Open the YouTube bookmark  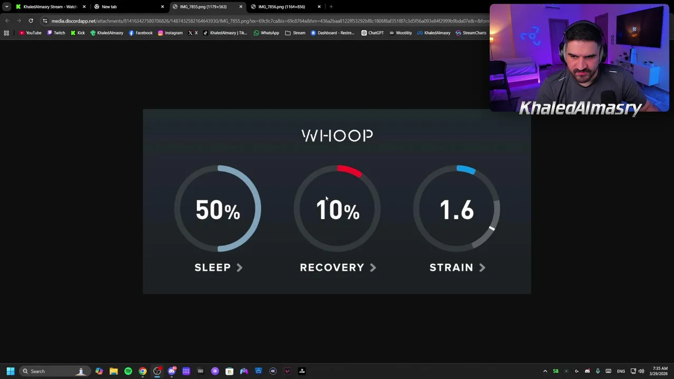coord(30,33)
